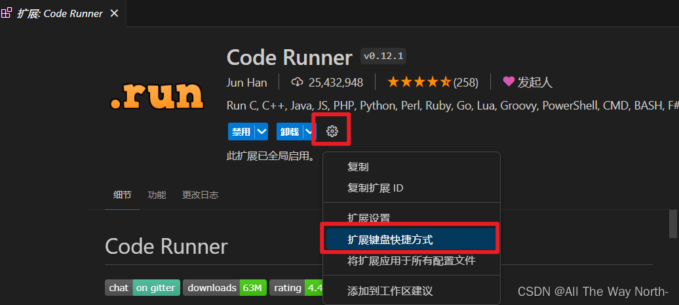679x305 pixels.
Task: Click the extension description line starting Run C, C++
Action: pyautogui.click(x=452, y=106)
